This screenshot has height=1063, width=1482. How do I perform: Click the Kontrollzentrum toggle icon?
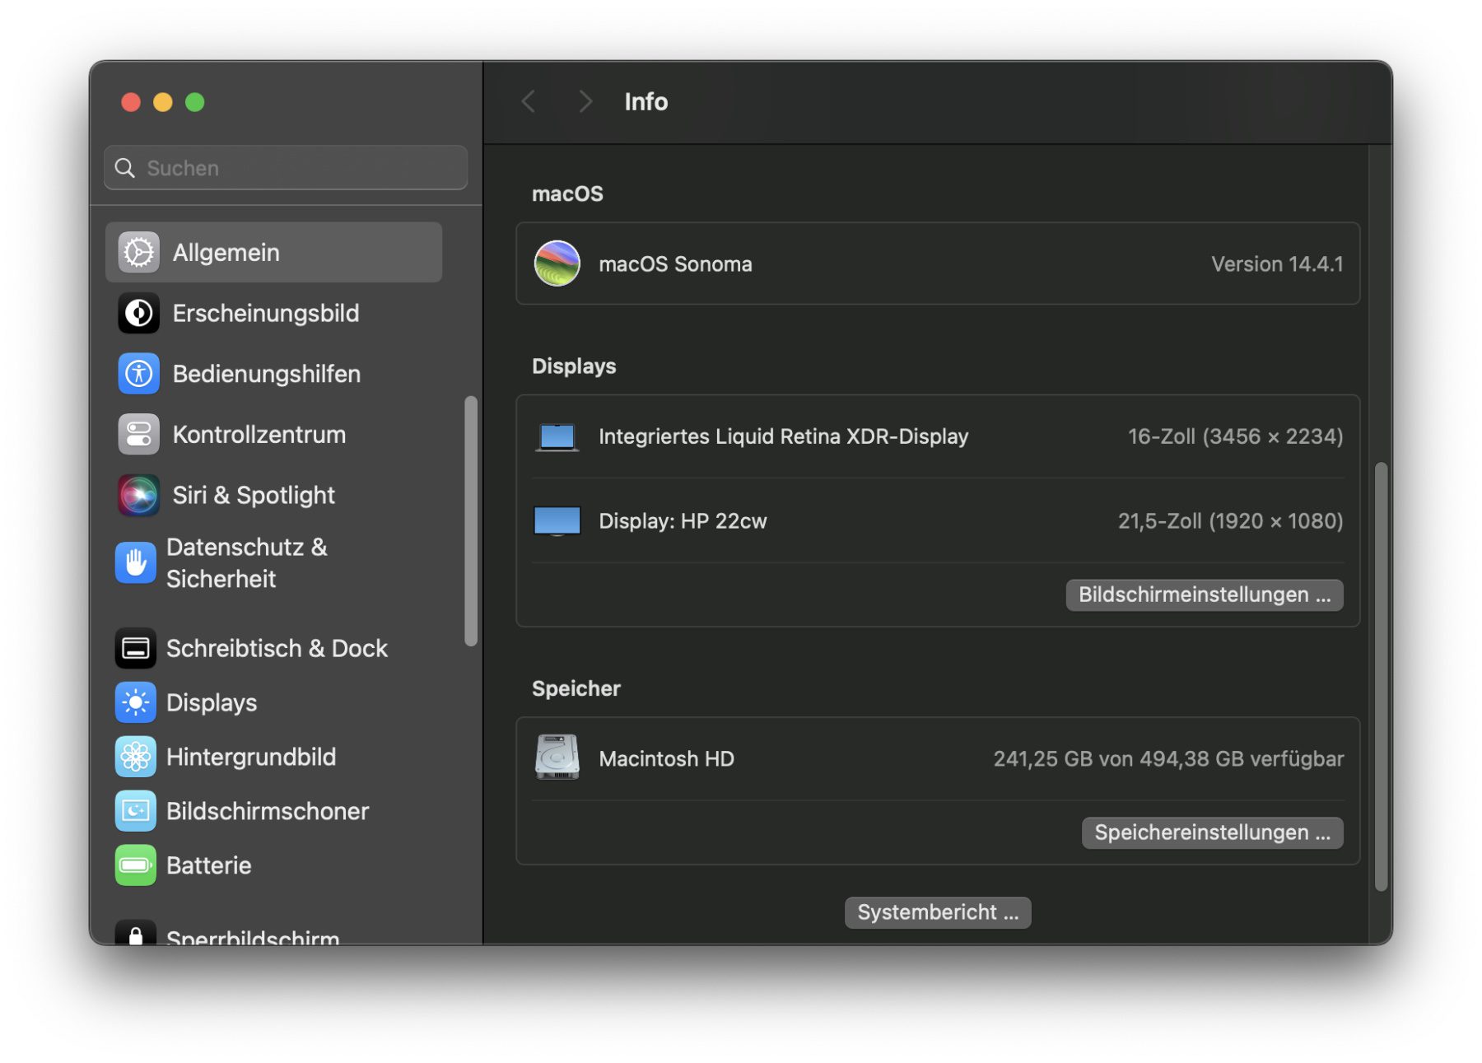[x=138, y=434]
